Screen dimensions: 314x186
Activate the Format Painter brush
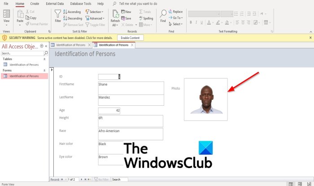click(x=37, y=24)
